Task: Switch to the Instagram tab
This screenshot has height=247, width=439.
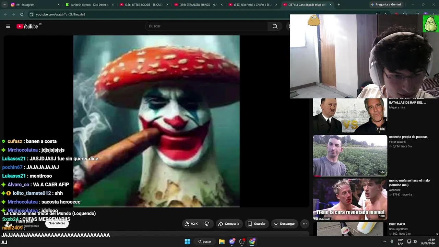Action: [34, 5]
